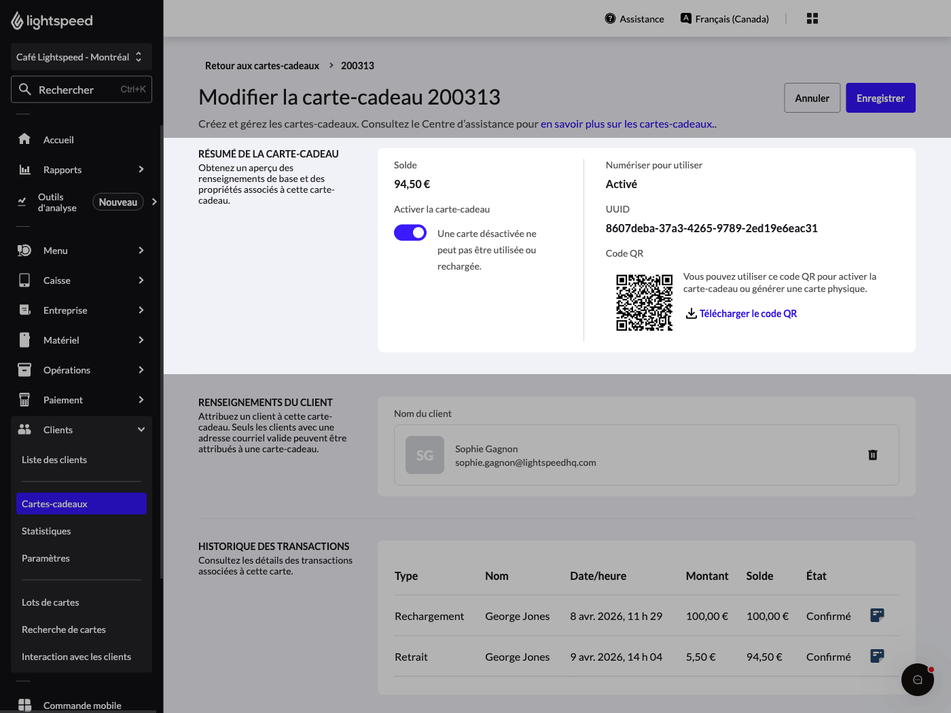Click the Accueil home icon
951x713 pixels.
24,139
